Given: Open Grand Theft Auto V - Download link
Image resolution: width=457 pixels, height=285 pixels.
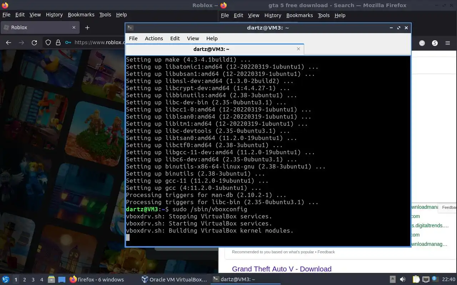Looking at the screenshot, I should 282,269.
